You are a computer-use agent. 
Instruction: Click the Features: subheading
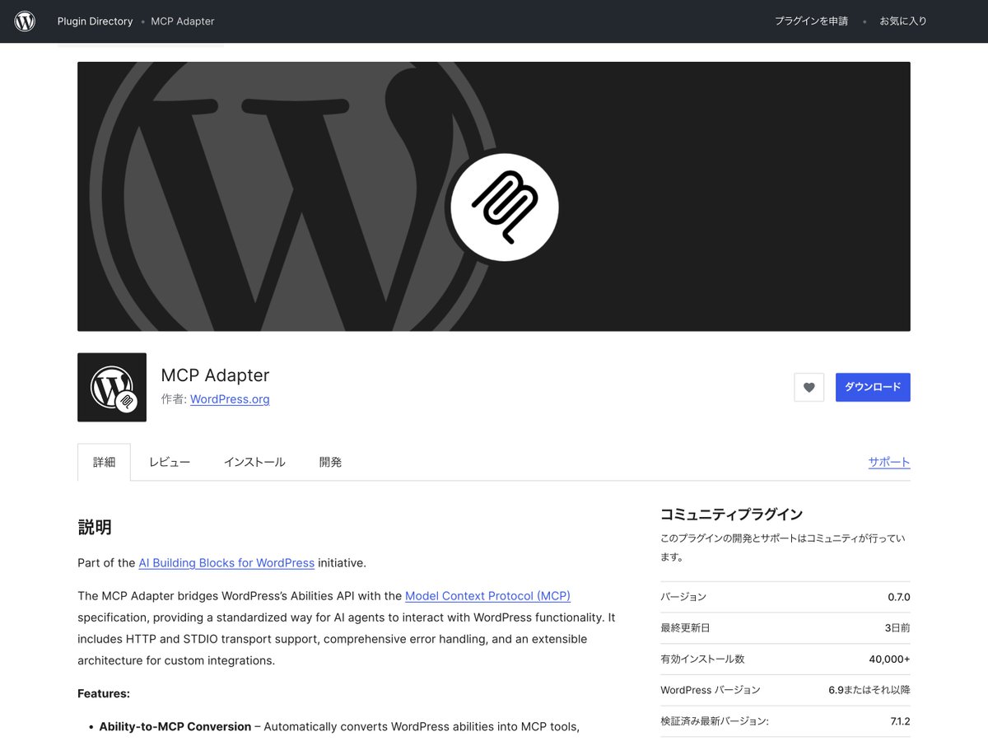click(x=104, y=694)
